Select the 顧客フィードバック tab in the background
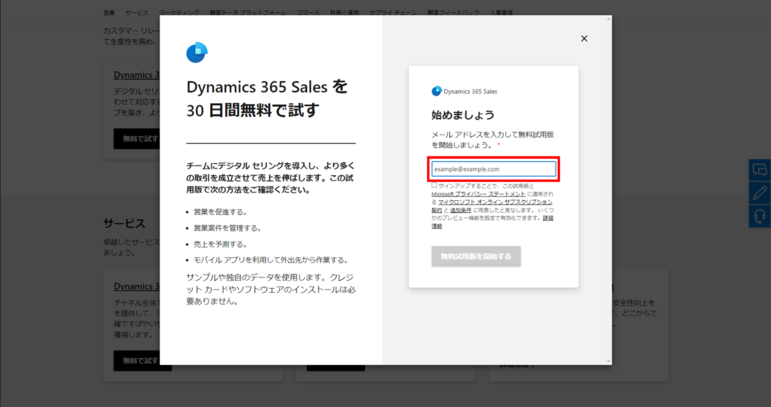This screenshot has width=771, height=407. click(x=453, y=13)
